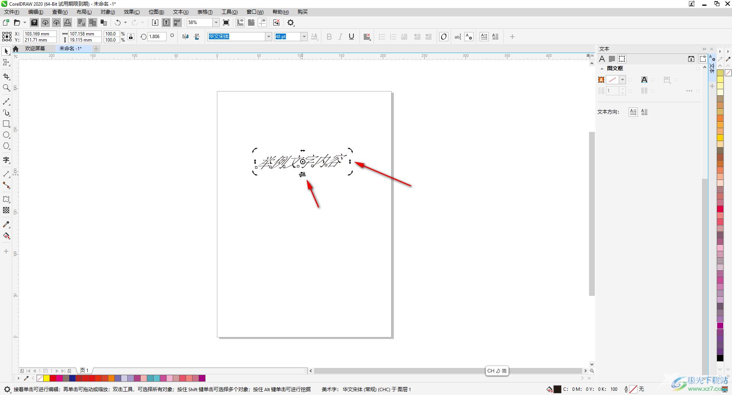The image size is (732, 395).
Task: Toggle Underline formatting
Action: (352, 37)
